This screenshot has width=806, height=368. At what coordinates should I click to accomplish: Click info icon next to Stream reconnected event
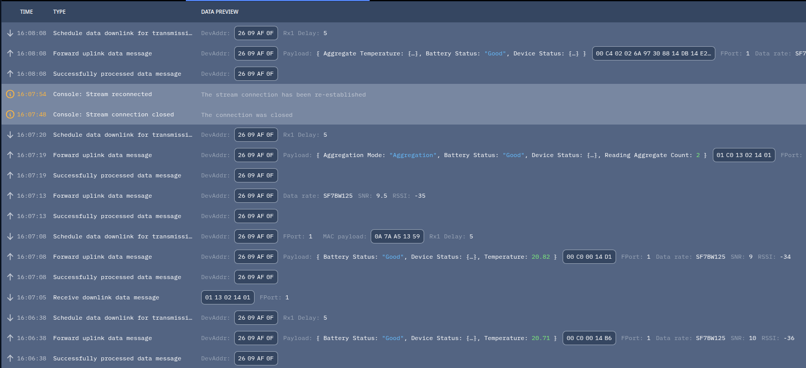(x=10, y=94)
